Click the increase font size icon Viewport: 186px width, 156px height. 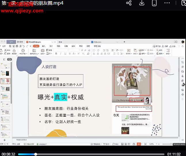(x=82, y=50)
